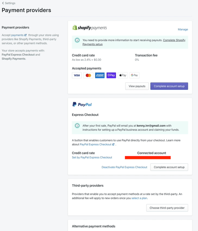The width and height of the screenshot is (198, 231).
Task: Open the Manage link for Shopify Payments
Action: pyautogui.click(x=183, y=30)
